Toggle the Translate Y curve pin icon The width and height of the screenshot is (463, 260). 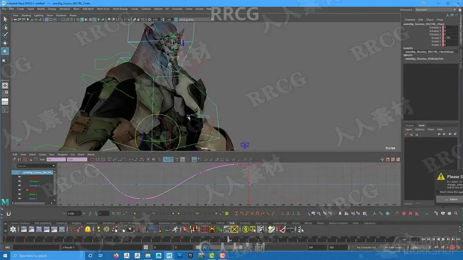(x=20, y=181)
